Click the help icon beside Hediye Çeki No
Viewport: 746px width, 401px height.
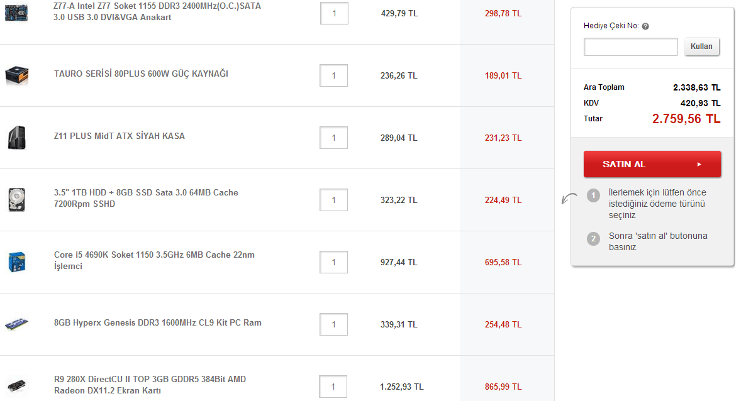pyautogui.click(x=645, y=26)
